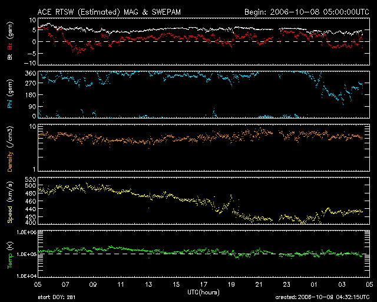Select the "13" hour label on the time axis
The image size is (377, 302).
tap(148, 284)
